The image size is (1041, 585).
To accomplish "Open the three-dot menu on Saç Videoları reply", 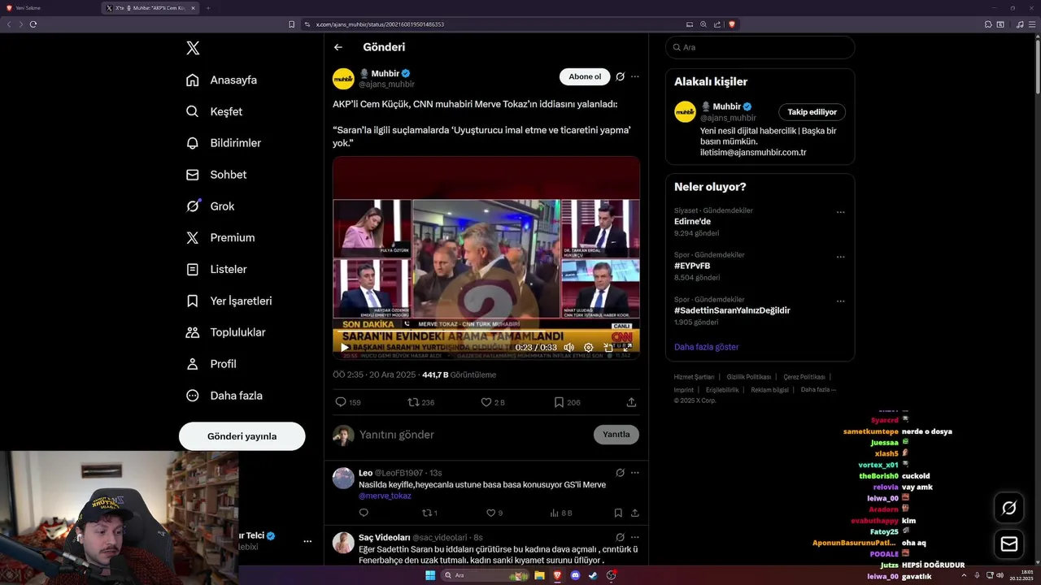I will (x=635, y=537).
